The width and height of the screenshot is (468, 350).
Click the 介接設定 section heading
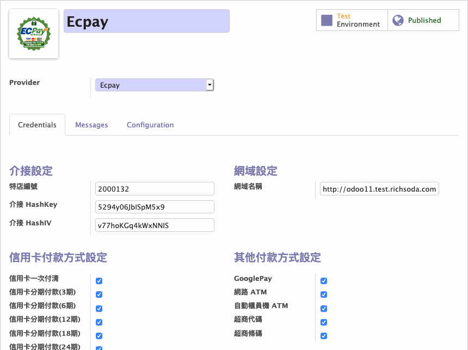coord(31,171)
